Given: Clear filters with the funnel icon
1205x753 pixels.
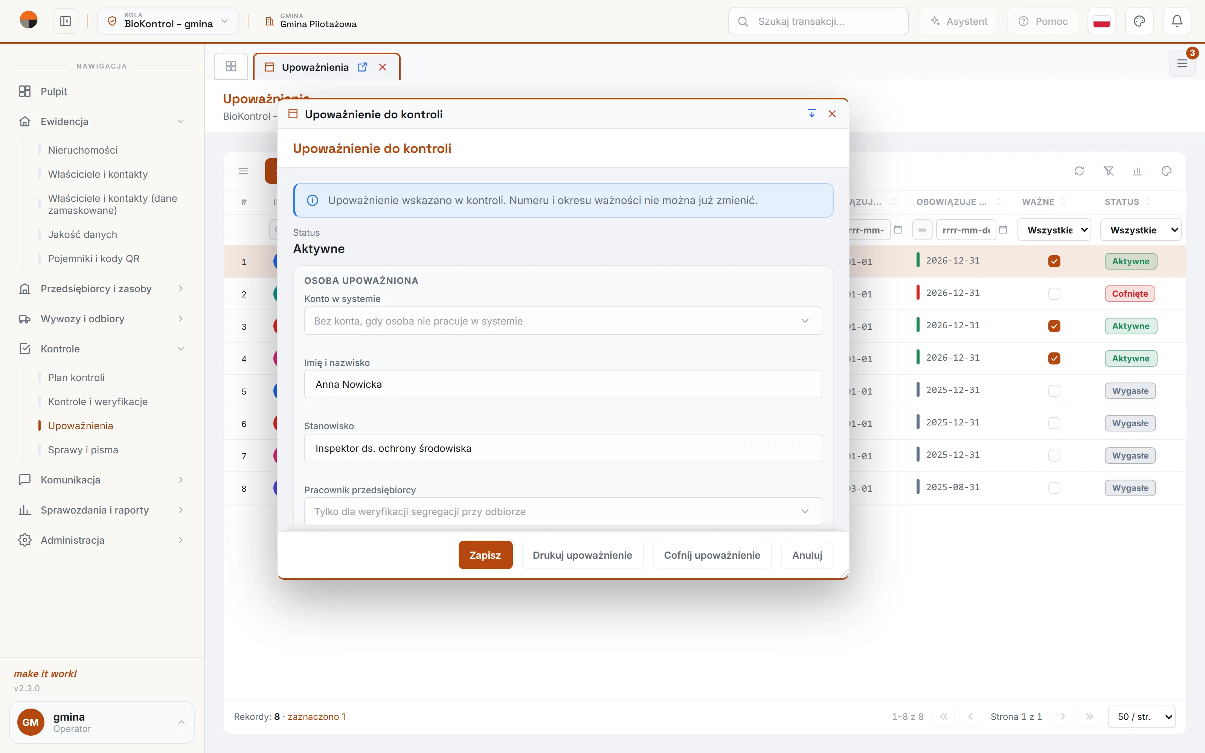Looking at the screenshot, I should click(x=1108, y=171).
